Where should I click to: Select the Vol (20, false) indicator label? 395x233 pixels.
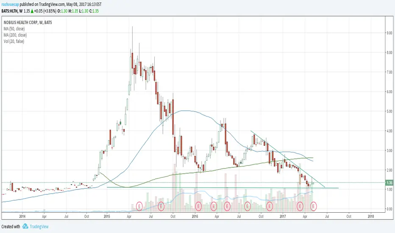tap(14, 42)
